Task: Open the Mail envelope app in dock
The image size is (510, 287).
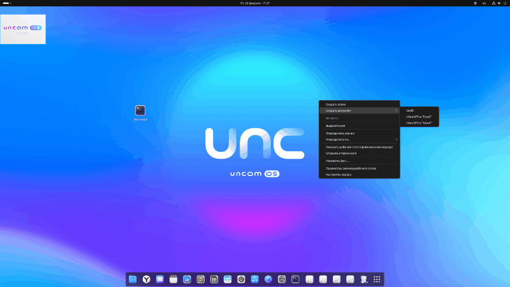Action: pos(160,279)
